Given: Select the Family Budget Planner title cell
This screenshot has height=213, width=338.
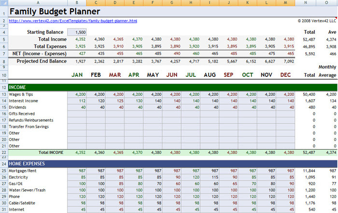Looking at the screenshot, I should point(55,12).
